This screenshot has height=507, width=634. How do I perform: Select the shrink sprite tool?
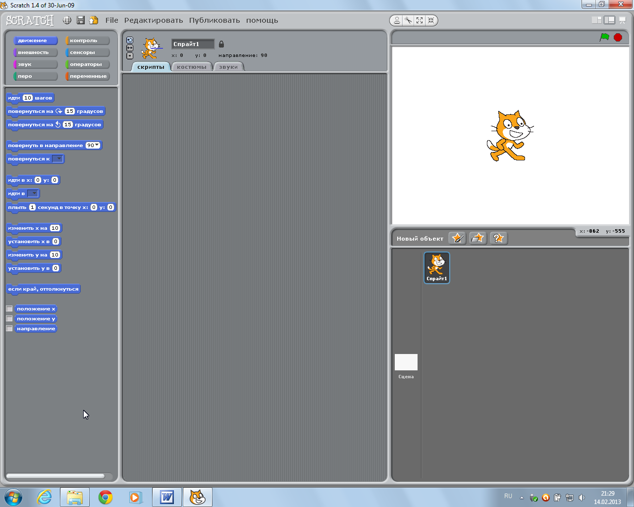(x=431, y=20)
